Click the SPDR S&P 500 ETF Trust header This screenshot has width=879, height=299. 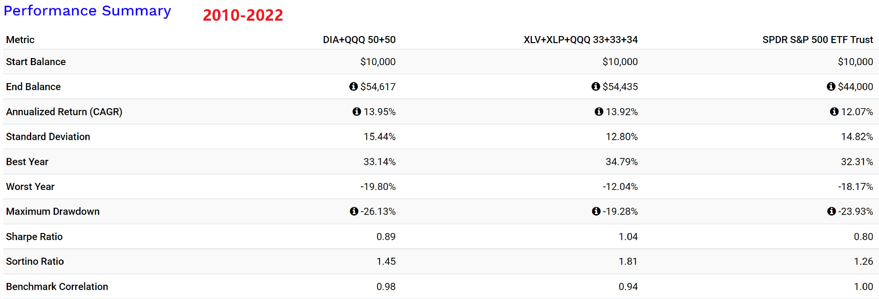pyautogui.click(x=817, y=40)
